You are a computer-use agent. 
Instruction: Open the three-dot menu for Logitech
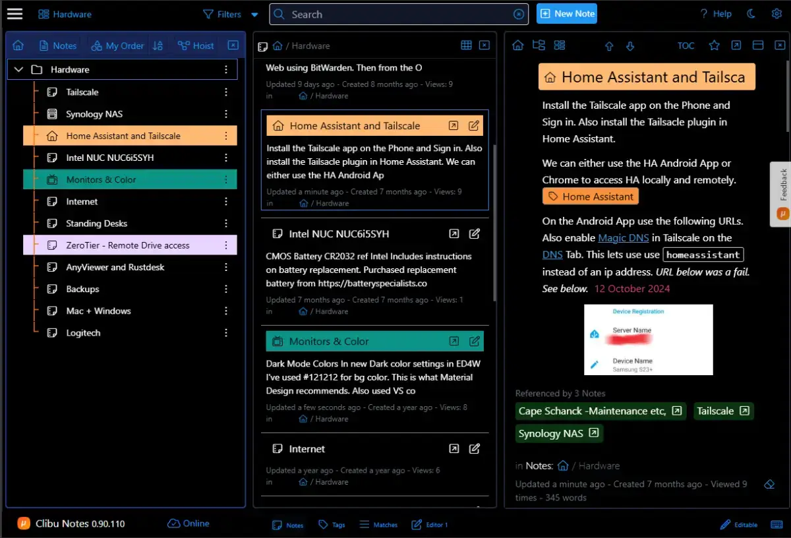pos(226,332)
